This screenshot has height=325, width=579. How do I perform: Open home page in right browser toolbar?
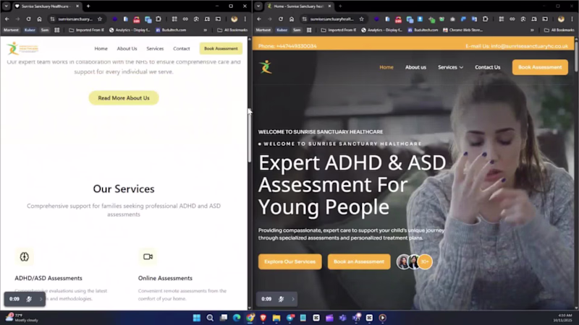coord(292,19)
